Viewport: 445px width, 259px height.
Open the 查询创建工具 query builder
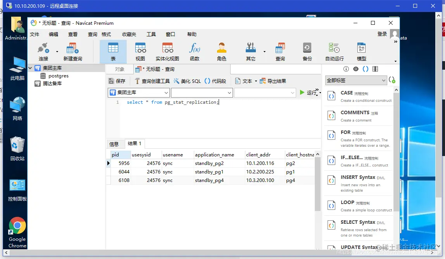[x=152, y=81]
